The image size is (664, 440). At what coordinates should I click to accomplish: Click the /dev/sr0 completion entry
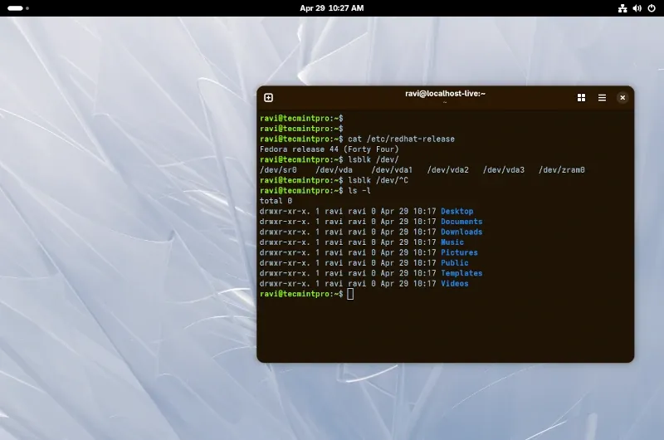pos(278,170)
